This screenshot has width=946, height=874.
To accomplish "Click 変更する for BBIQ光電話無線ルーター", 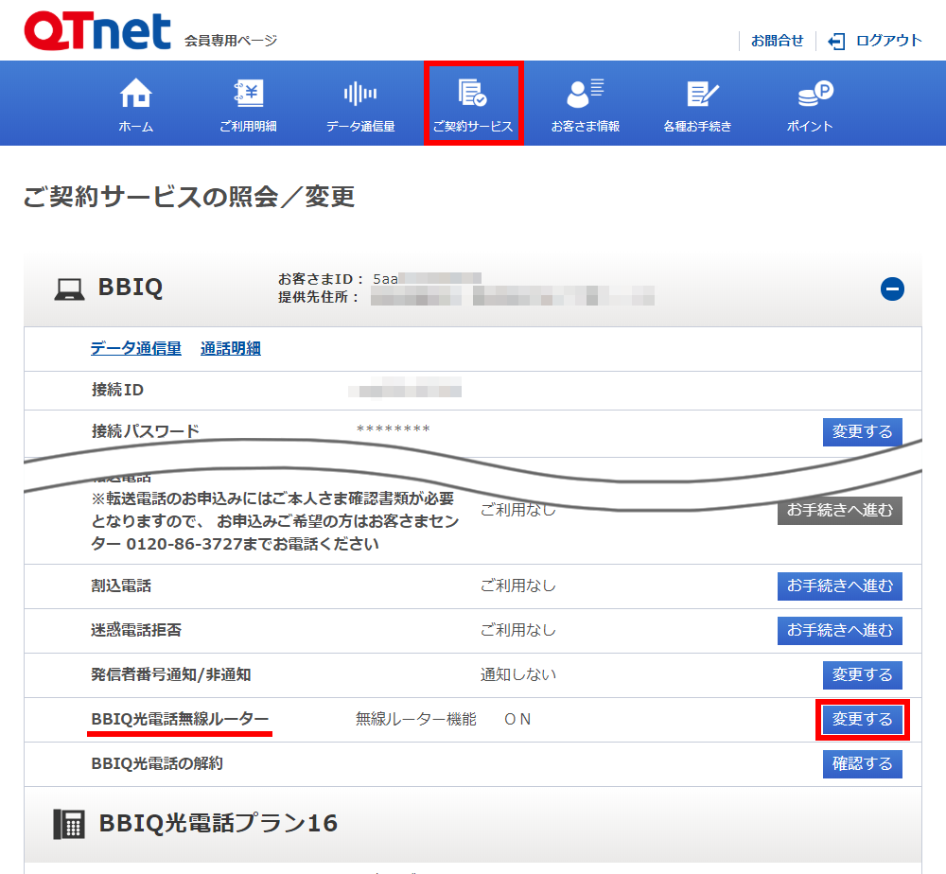I will point(862,720).
